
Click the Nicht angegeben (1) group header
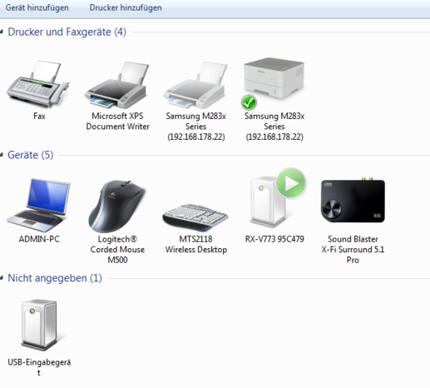pyautogui.click(x=55, y=278)
